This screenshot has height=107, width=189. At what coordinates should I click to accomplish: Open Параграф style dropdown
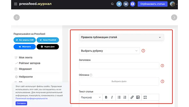coord(91,97)
